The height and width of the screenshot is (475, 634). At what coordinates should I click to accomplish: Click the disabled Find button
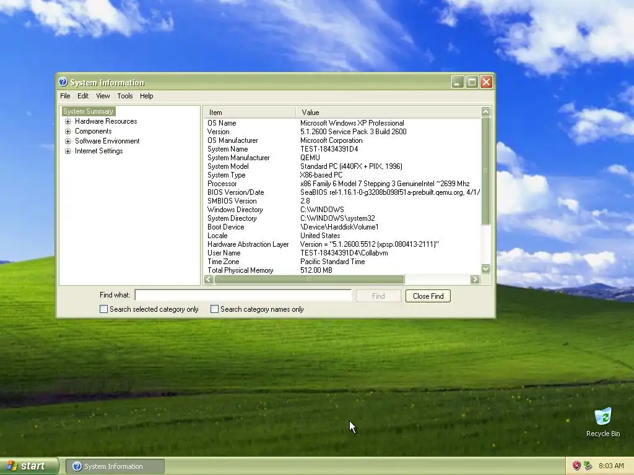[378, 296]
